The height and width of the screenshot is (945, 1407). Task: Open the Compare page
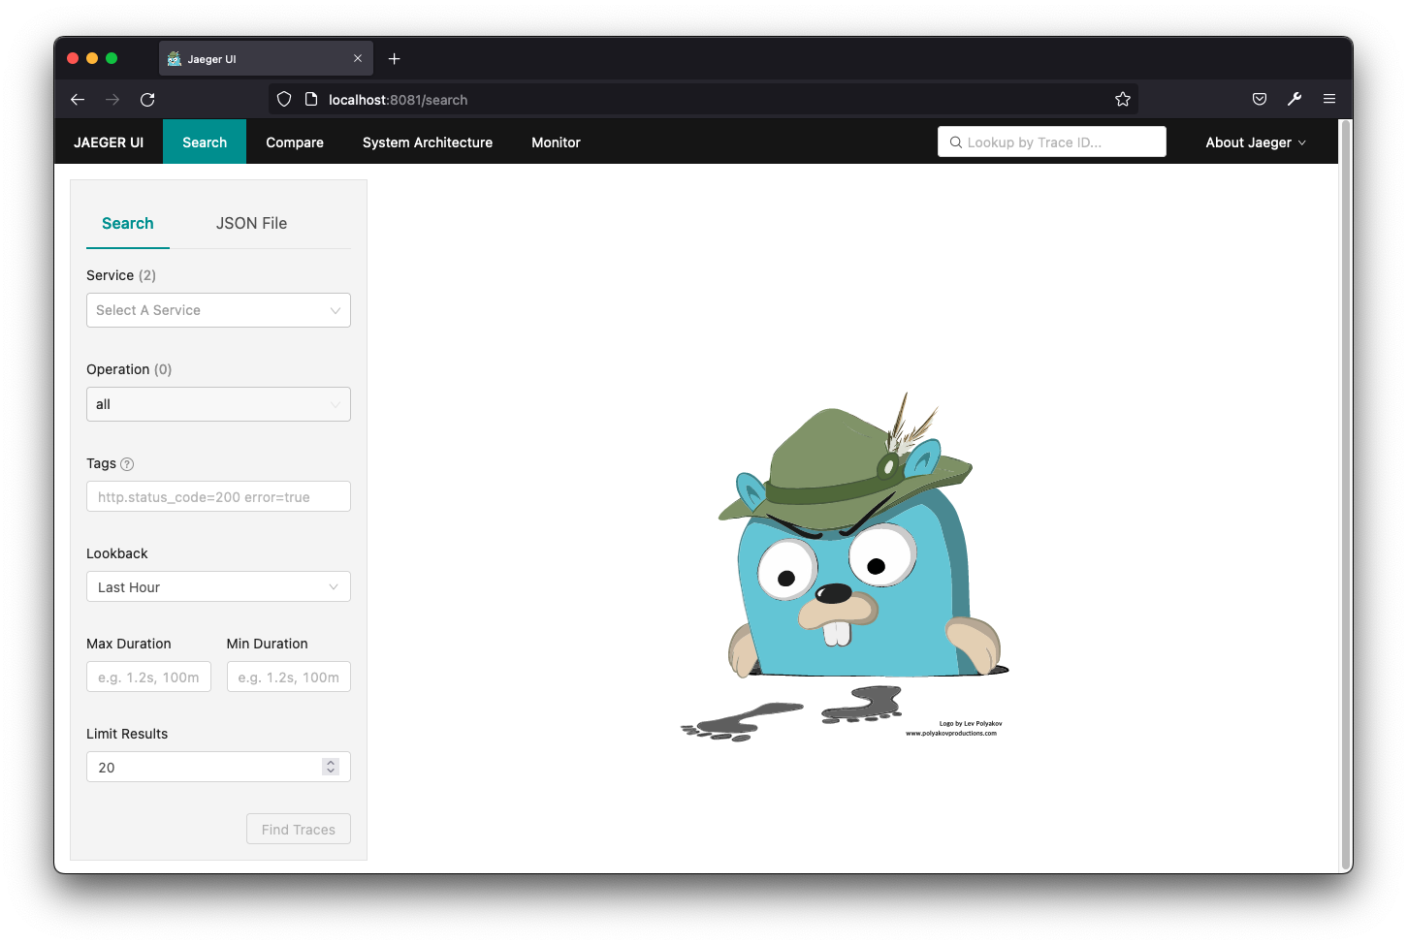(295, 142)
